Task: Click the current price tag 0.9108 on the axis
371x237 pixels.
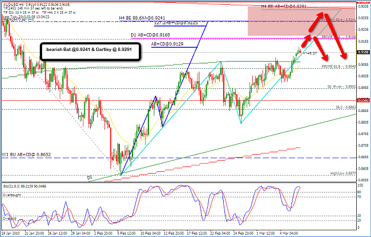Action: point(363,52)
